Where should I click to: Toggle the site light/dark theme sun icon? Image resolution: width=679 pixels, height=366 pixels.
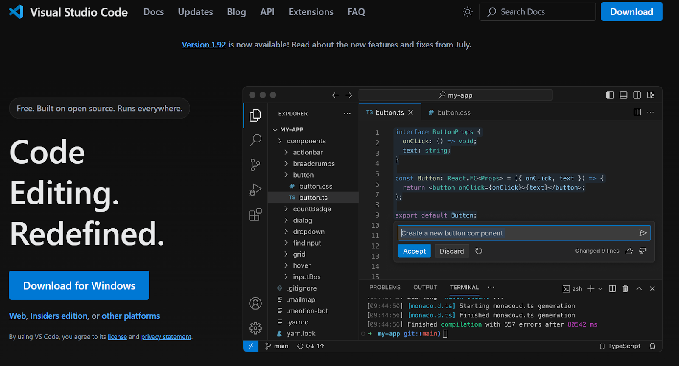[468, 12]
